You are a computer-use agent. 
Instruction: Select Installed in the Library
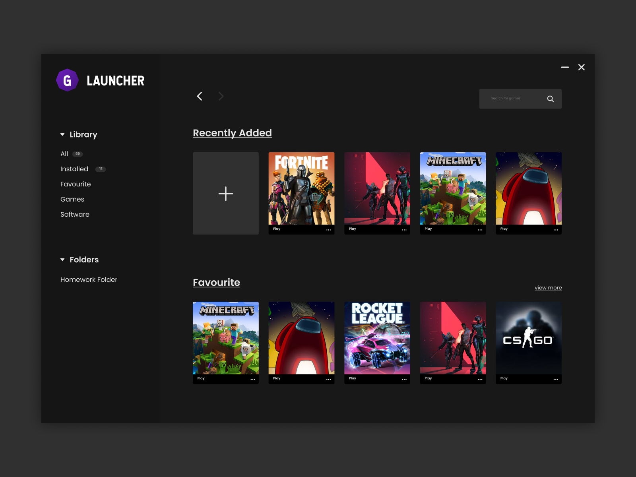(x=74, y=169)
